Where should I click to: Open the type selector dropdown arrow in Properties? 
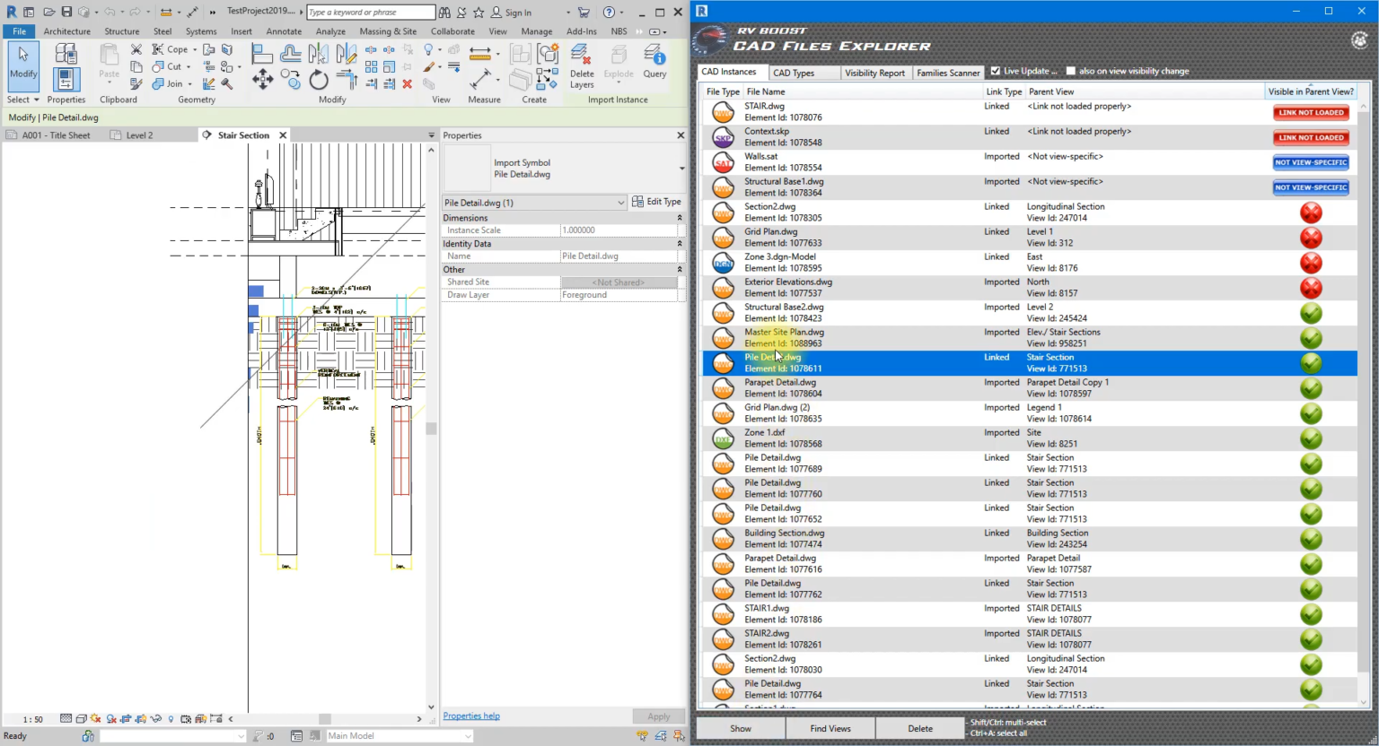click(x=681, y=169)
